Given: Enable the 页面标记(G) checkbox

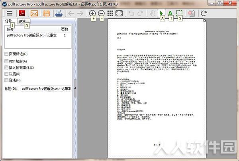Looking at the screenshot, I should coord(6,54).
